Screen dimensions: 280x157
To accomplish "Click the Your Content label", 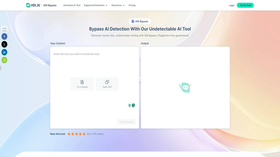I will (x=57, y=43).
